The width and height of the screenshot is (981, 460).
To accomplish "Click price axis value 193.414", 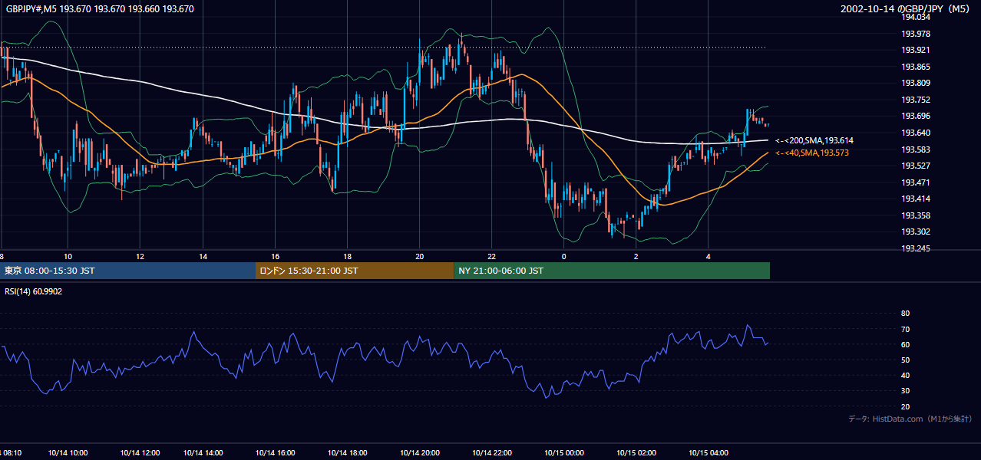I will pyautogui.click(x=916, y=199).
